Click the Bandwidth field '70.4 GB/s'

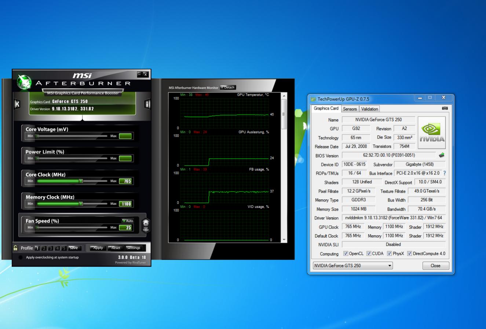[x=427, y=209]
